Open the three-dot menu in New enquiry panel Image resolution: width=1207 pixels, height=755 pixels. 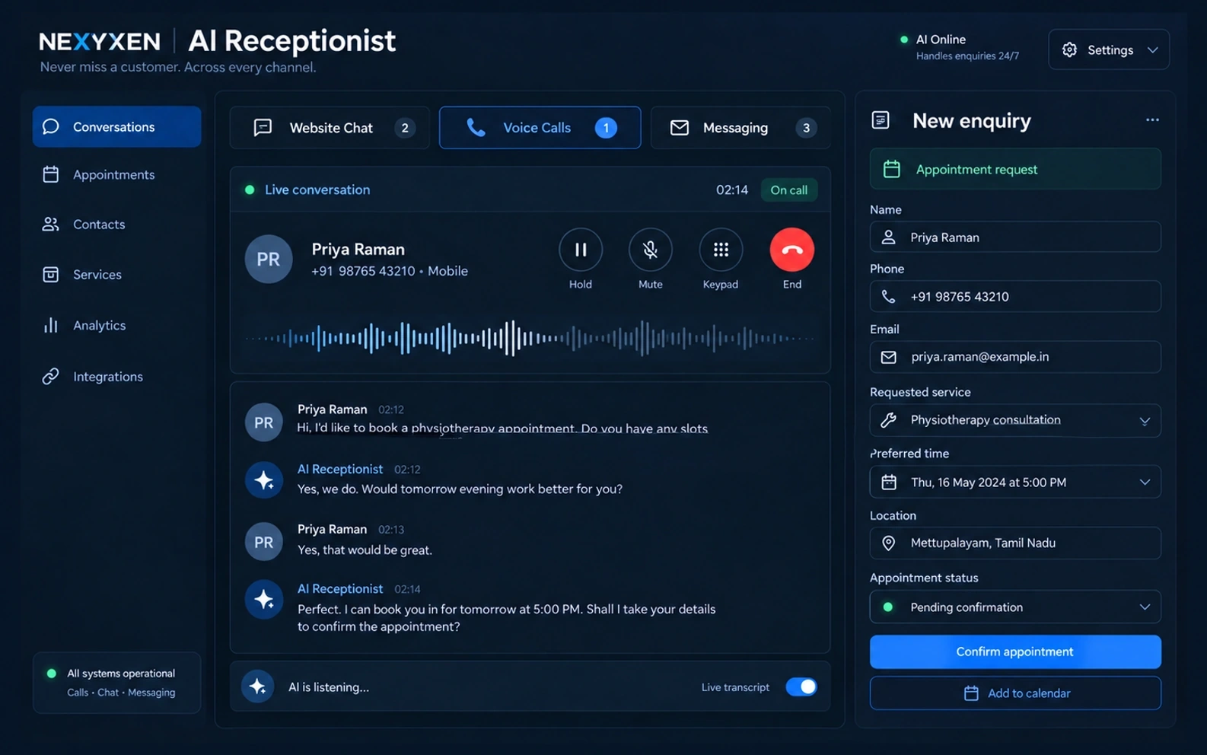pos(1152,119)
